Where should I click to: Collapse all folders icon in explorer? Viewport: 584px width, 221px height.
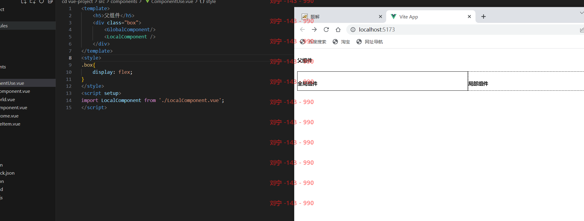pos(50,1)
